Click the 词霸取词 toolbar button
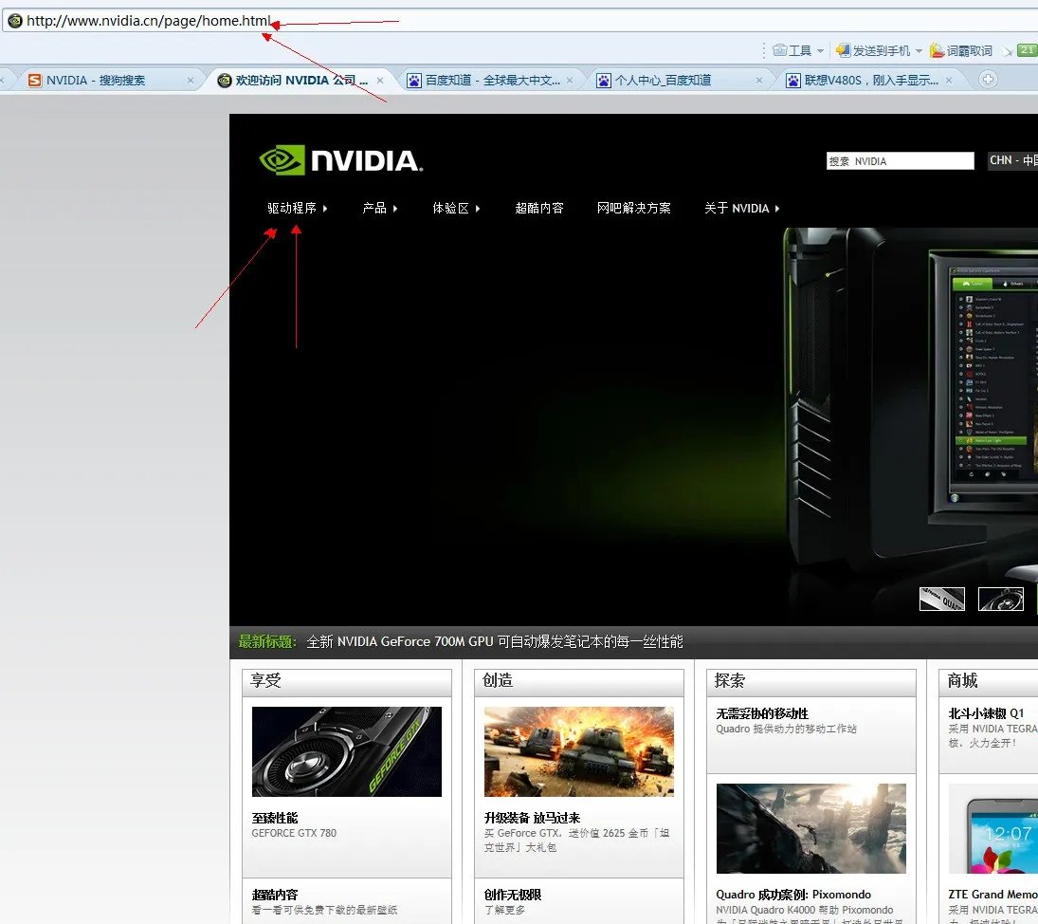Image resolution: width=1038 pixels, height=924 pixels. 960,50
